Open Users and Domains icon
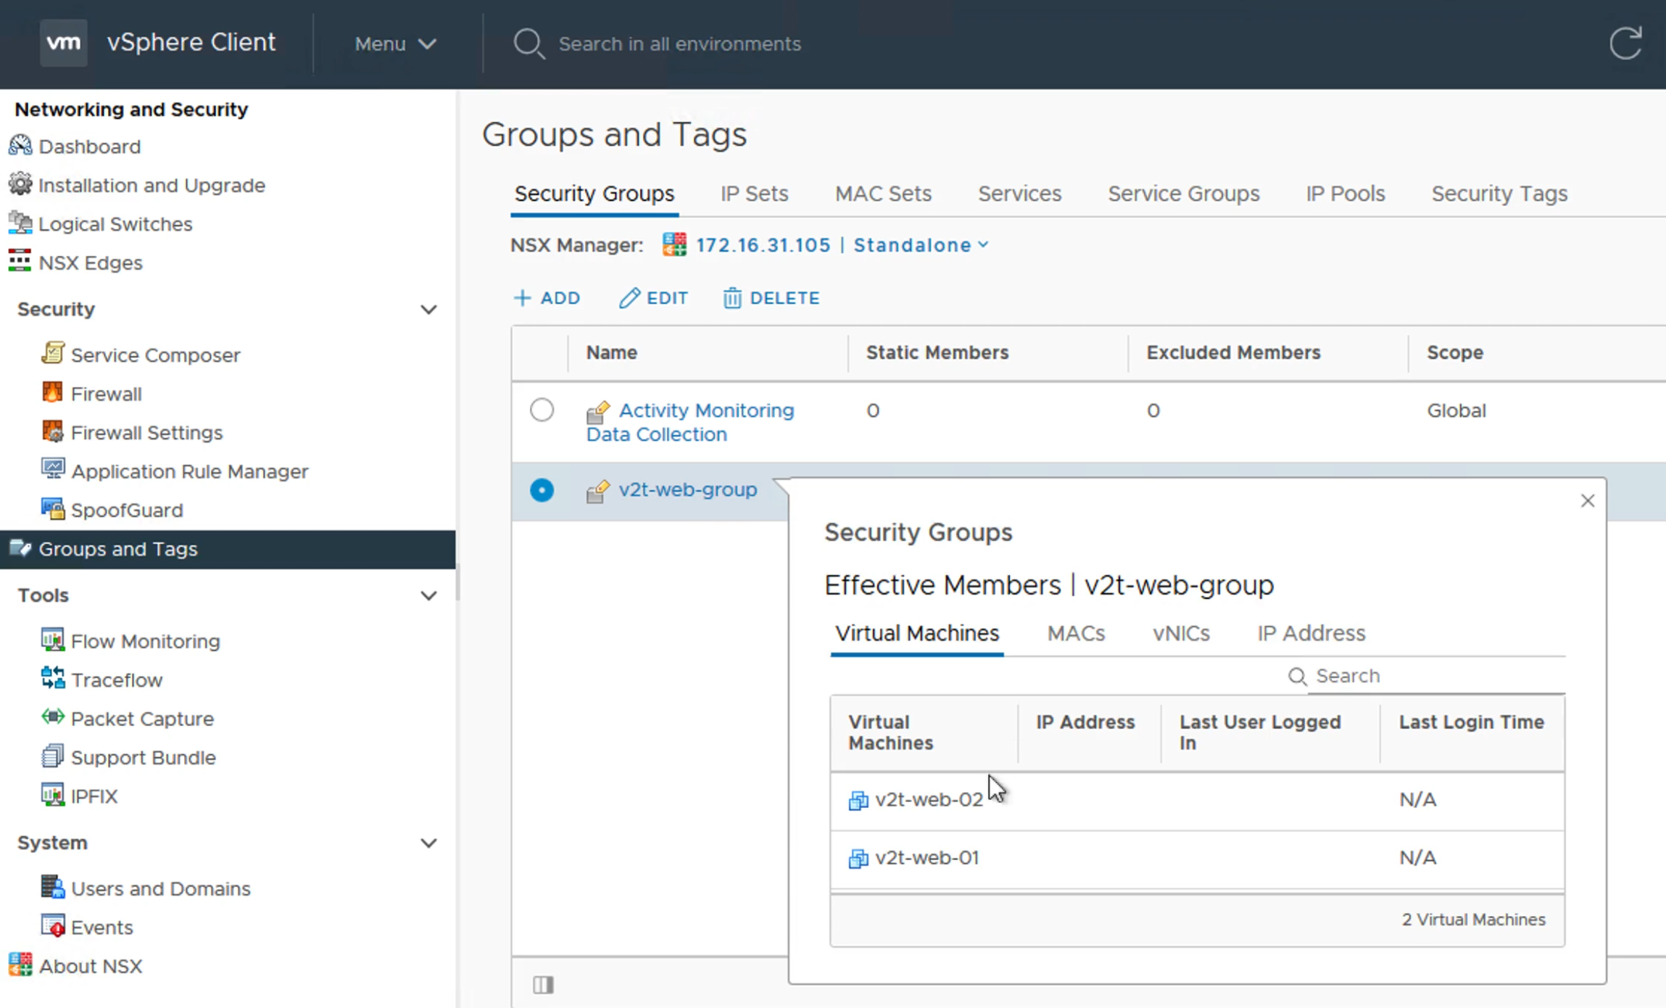This screenshot has width=1666, height=1008. click(x=52, y=887)
